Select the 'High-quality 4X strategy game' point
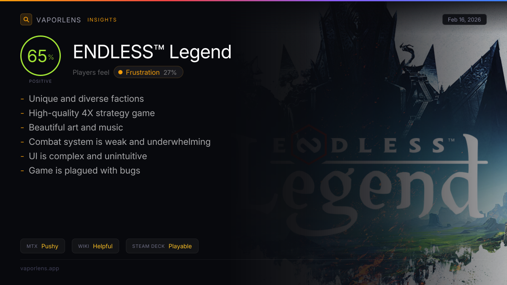Screen dimensions: 507x285 click(92, 113)
